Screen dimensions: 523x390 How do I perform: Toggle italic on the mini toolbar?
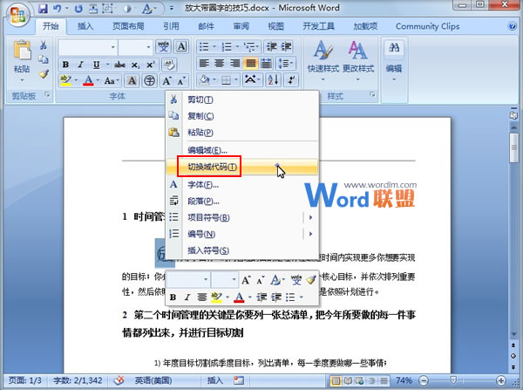(187, 297)
